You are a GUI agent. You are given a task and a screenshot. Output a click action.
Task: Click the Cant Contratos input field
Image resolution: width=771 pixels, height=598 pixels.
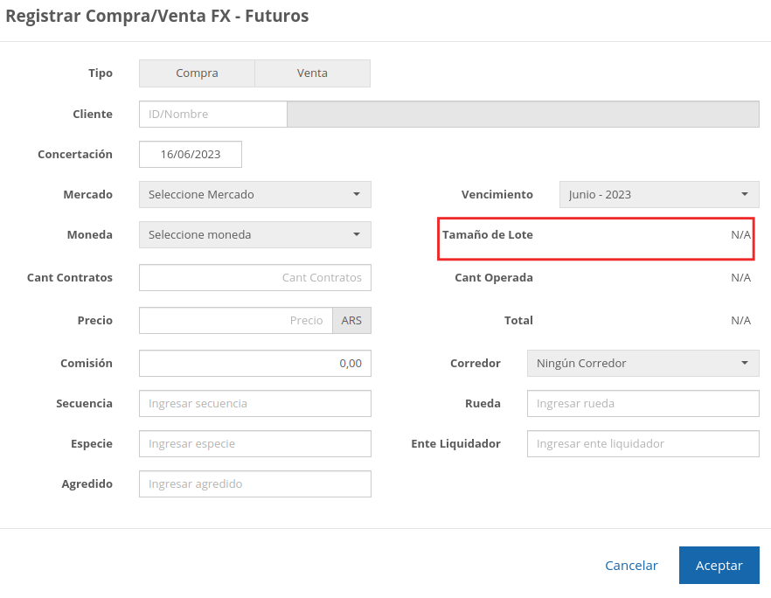254,278
